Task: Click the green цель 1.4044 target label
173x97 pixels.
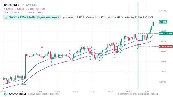Action: pyautogui.click(x=166, y=33)
